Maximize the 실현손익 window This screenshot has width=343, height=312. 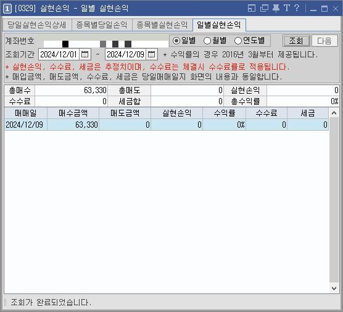324,9
